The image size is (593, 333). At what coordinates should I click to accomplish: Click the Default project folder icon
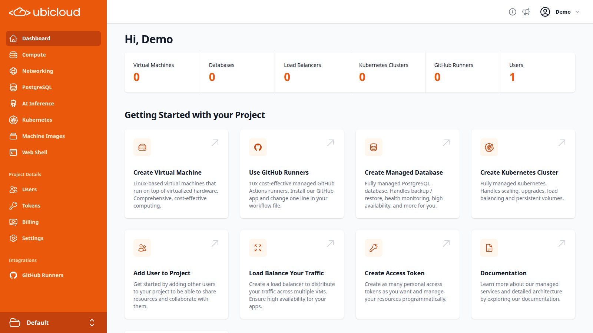tap(15, 323)
